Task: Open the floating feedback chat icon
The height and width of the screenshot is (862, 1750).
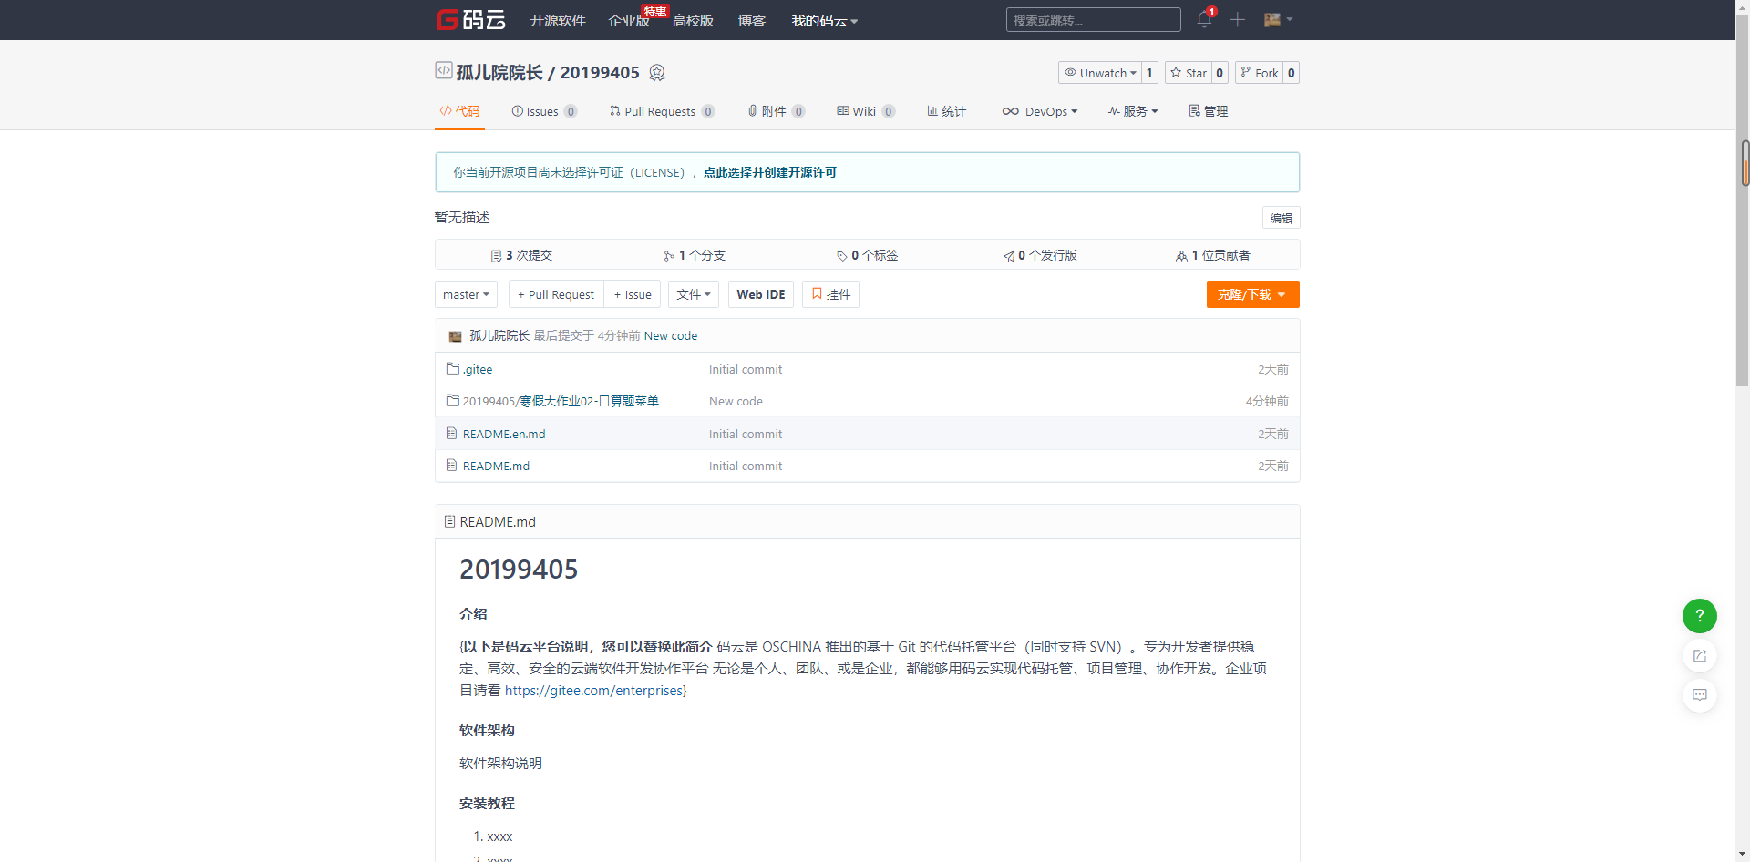Action: (x=1699, y=695)
